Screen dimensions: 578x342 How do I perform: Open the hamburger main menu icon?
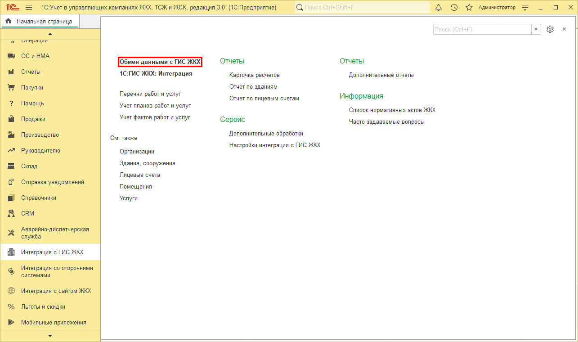29,8
